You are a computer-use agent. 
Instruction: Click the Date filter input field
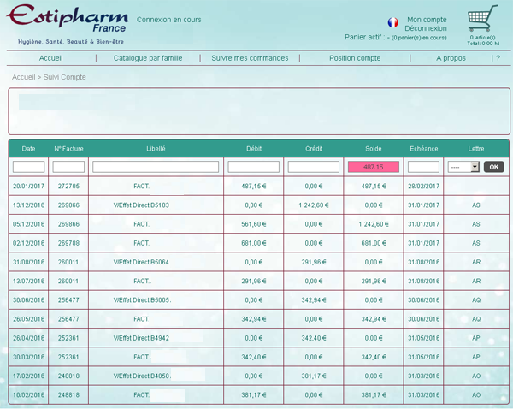point(29,167)
